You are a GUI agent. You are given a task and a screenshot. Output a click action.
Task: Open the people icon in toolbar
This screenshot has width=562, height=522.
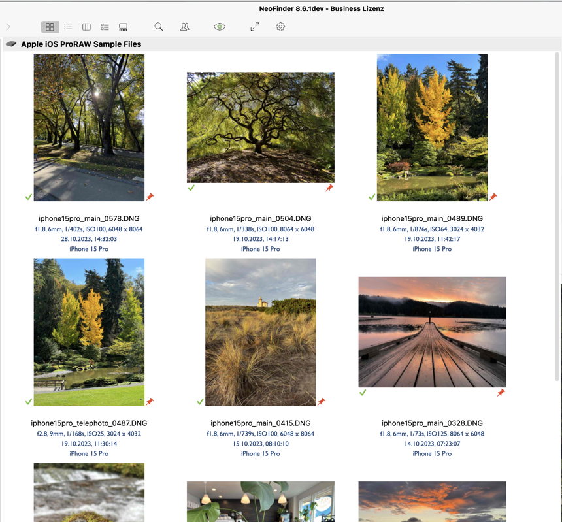185,27
